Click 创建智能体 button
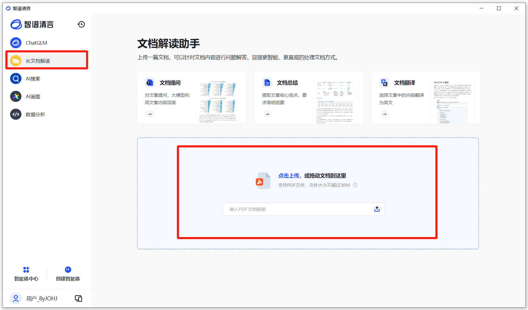 pyautogui.click(x=68, y=274)
